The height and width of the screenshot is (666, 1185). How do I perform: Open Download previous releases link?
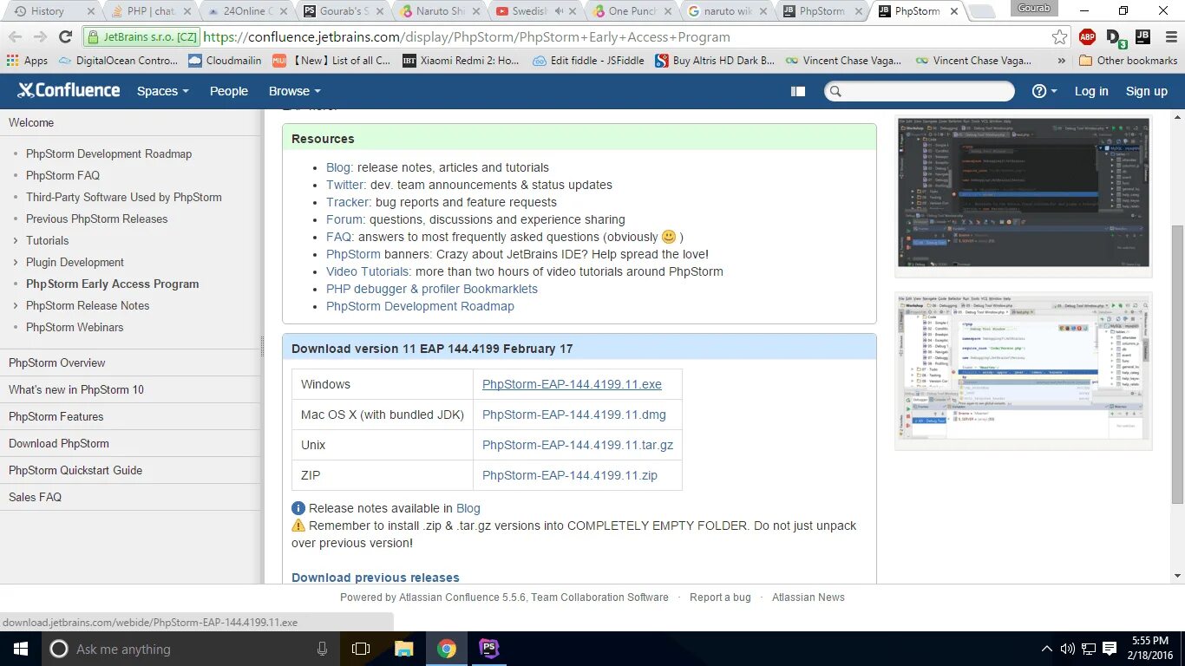[376, 578]
